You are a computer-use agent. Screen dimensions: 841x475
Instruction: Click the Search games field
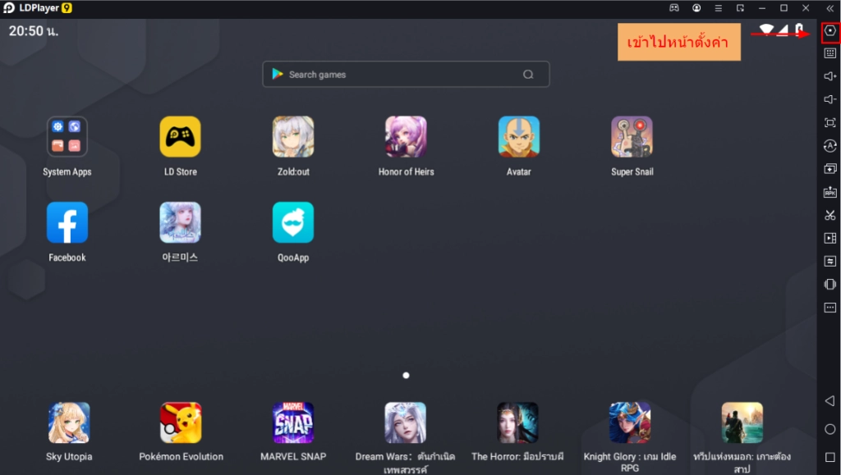[x=406, y=74]
